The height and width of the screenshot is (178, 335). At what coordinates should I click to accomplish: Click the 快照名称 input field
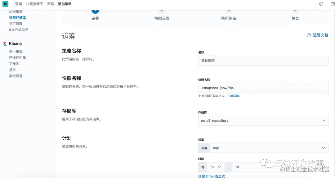263,88
